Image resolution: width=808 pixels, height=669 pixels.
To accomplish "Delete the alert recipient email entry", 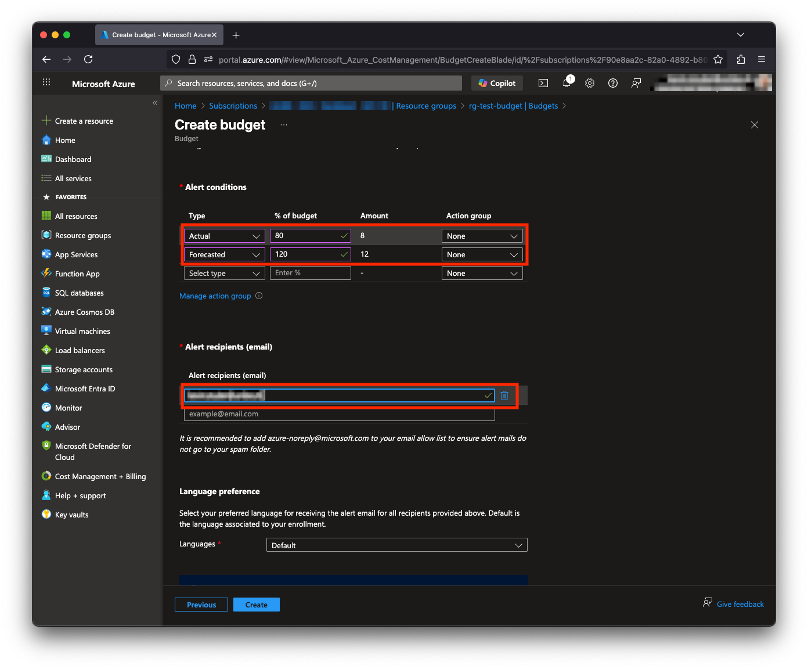I will (504, 395).
